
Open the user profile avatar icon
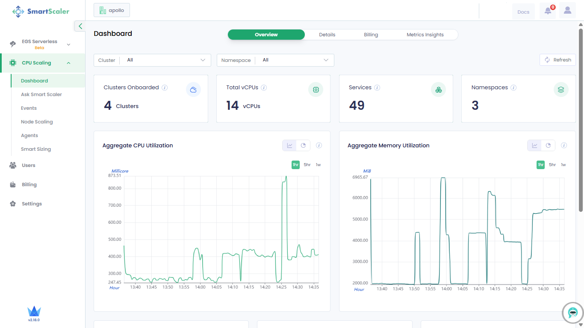pyautogui.click(x=567, y=11)
